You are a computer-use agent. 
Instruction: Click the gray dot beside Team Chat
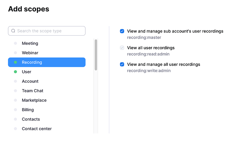point(15,91)
